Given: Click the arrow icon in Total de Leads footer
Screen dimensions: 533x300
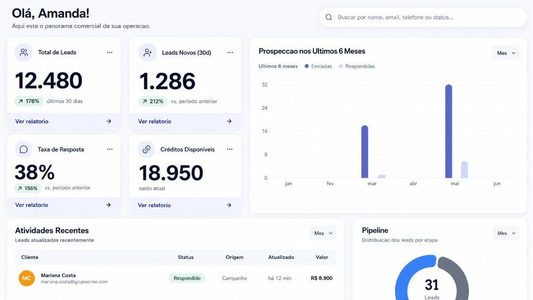Looking at the screenshot, I should (x=109, y=121).
